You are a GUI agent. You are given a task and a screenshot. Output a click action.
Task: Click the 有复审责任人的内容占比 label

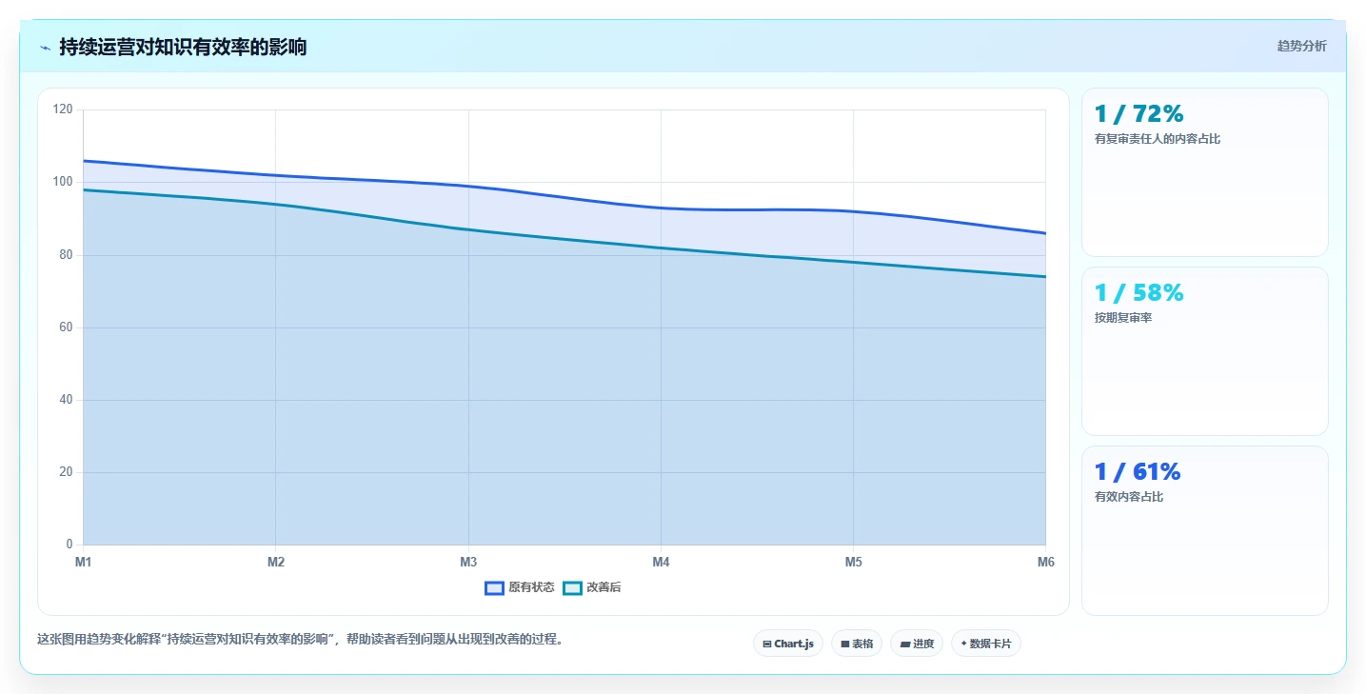coord(1158,139)
